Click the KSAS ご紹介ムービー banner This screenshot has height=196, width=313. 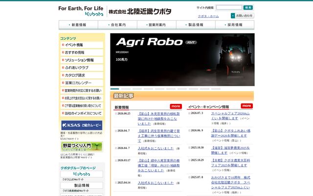(82, 125)
